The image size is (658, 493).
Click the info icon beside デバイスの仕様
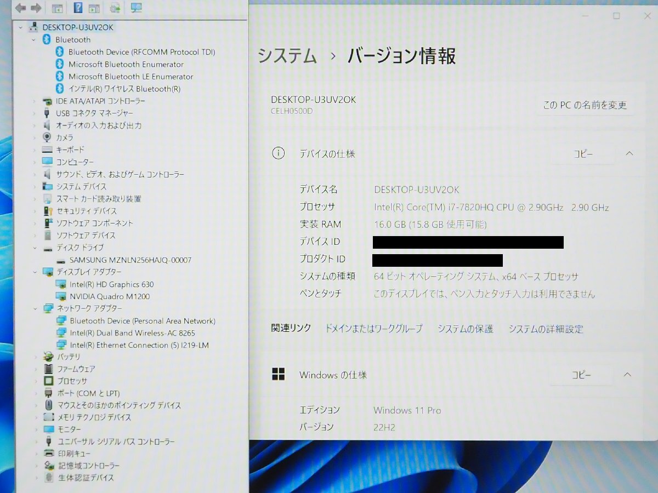click(x=279, y=153)
